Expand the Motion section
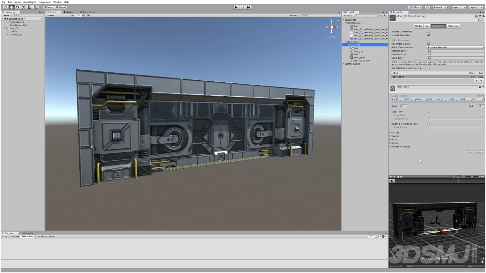The image size is (486, 273). point(390,143)
